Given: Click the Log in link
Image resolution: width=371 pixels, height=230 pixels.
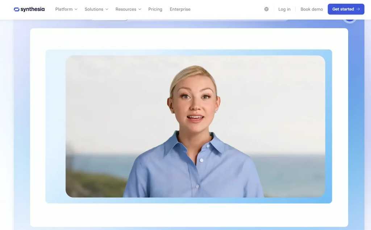Looking at the screenshot, I should (x=284, y=9).
